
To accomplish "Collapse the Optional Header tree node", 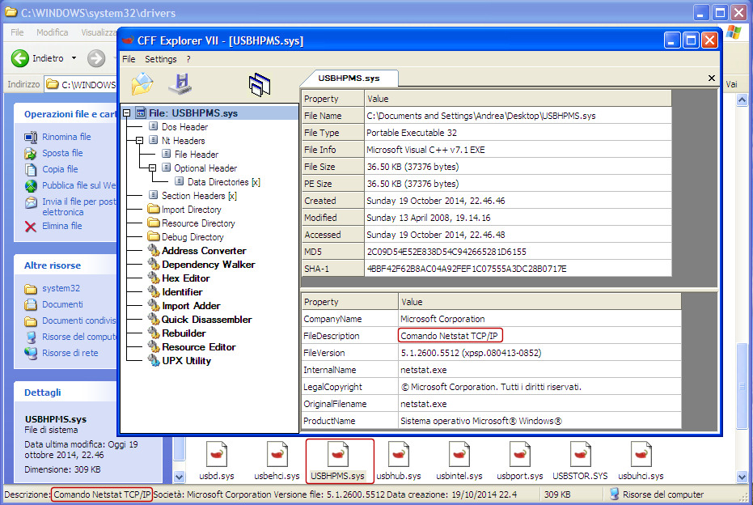I will pyautogui.click(x=152, y=168).
